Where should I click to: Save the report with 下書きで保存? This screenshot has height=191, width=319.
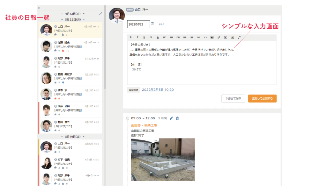coord(233,98)
